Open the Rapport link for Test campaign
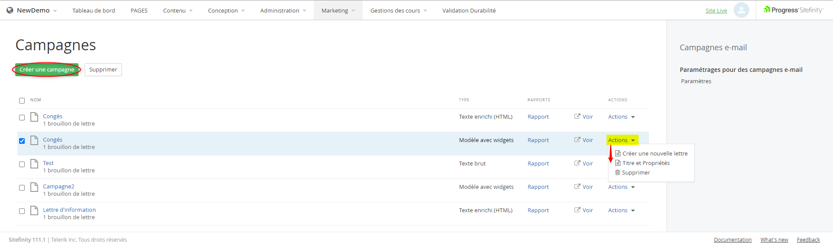The width and height of the screenshot is (833, 246). click(x=538, y=163)
